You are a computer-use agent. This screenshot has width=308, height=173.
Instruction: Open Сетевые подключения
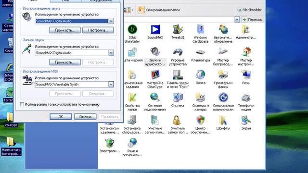[x=155, y=102]
